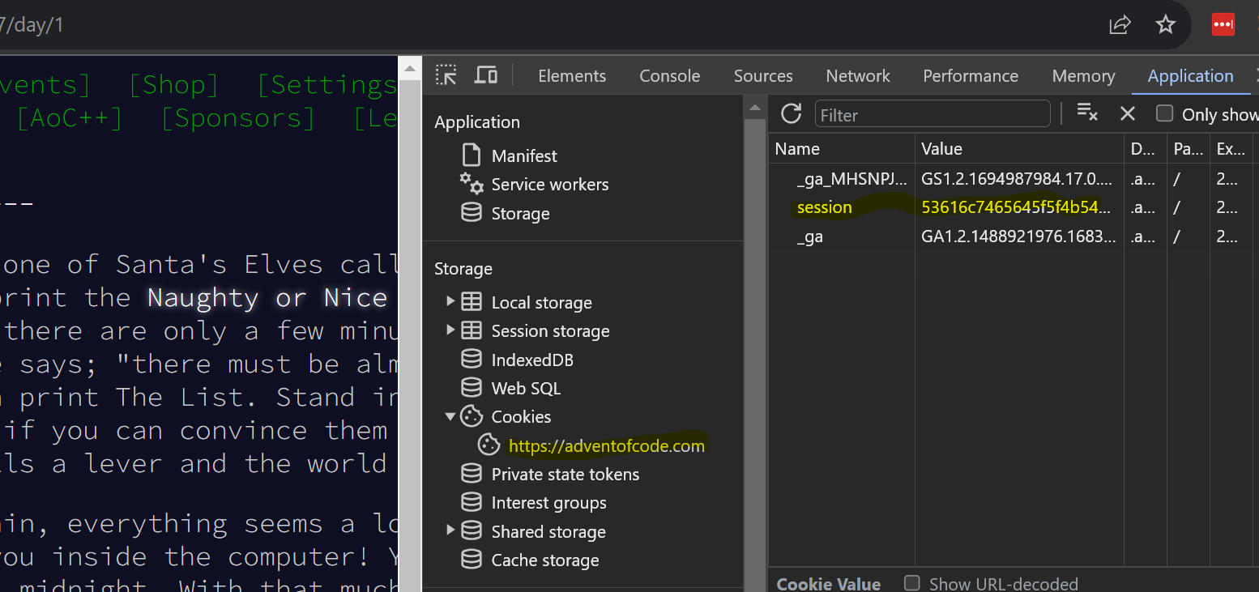Check the Show URL-decoded checkbox
The height and width of the screenshot is (592, 1259).
coord(912,583)
